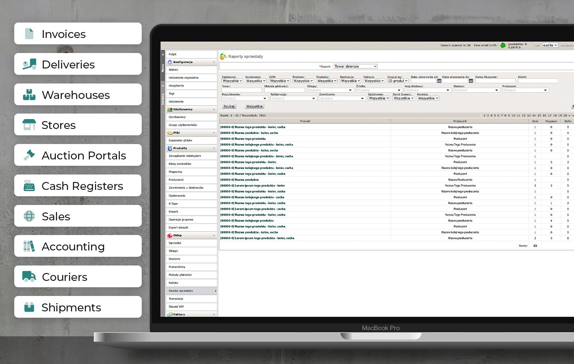Click the Szukaj button
574x364 pixels.
point(228,106)
